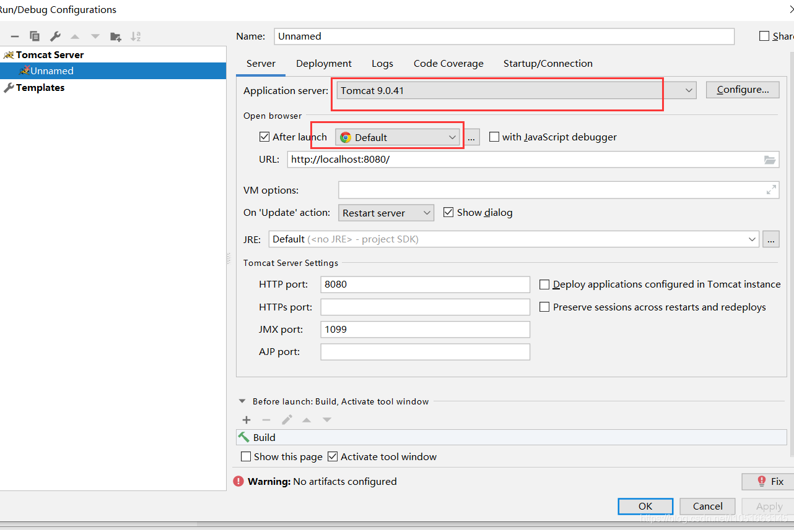Remove configuration with the minus icon
The image size is (794, 530).
[15, 36]
